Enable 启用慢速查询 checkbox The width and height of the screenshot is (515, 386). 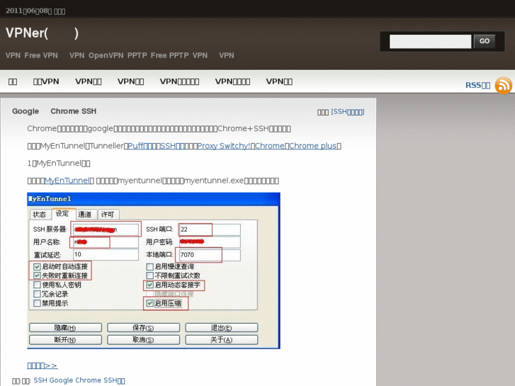point(149,267)
